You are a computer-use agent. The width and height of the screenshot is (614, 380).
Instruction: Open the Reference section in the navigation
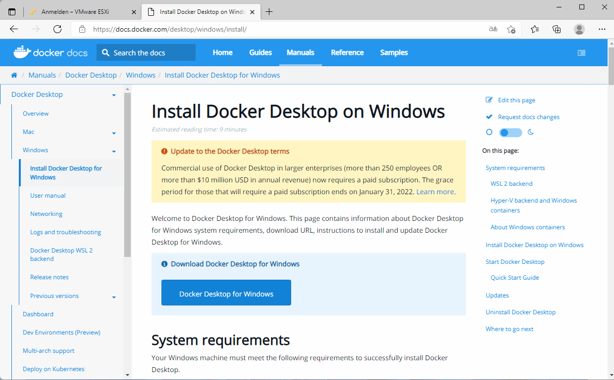[347, 52]
